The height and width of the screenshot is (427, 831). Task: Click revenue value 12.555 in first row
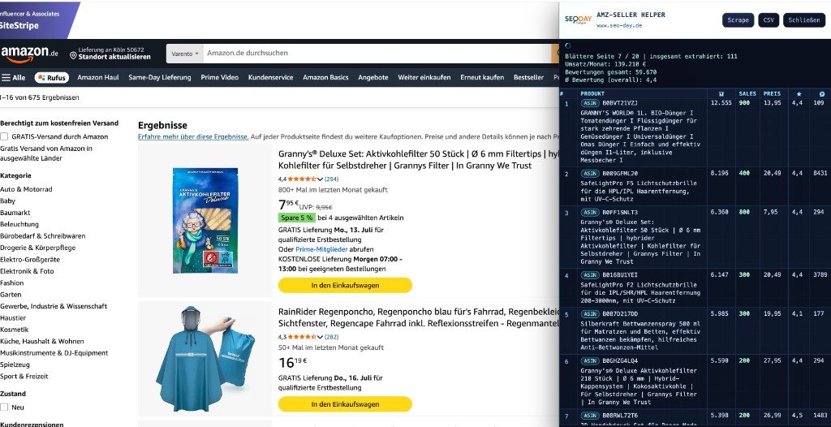tap(721, 103)
